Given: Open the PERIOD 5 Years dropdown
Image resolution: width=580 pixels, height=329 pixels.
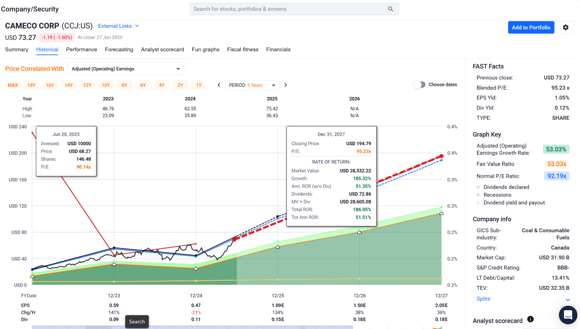Looking at the screenshot, I should [x=253, y=85].
